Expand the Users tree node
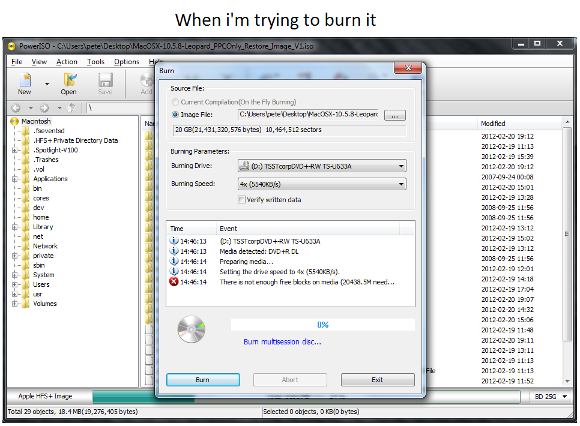 [x=14, y=285]
